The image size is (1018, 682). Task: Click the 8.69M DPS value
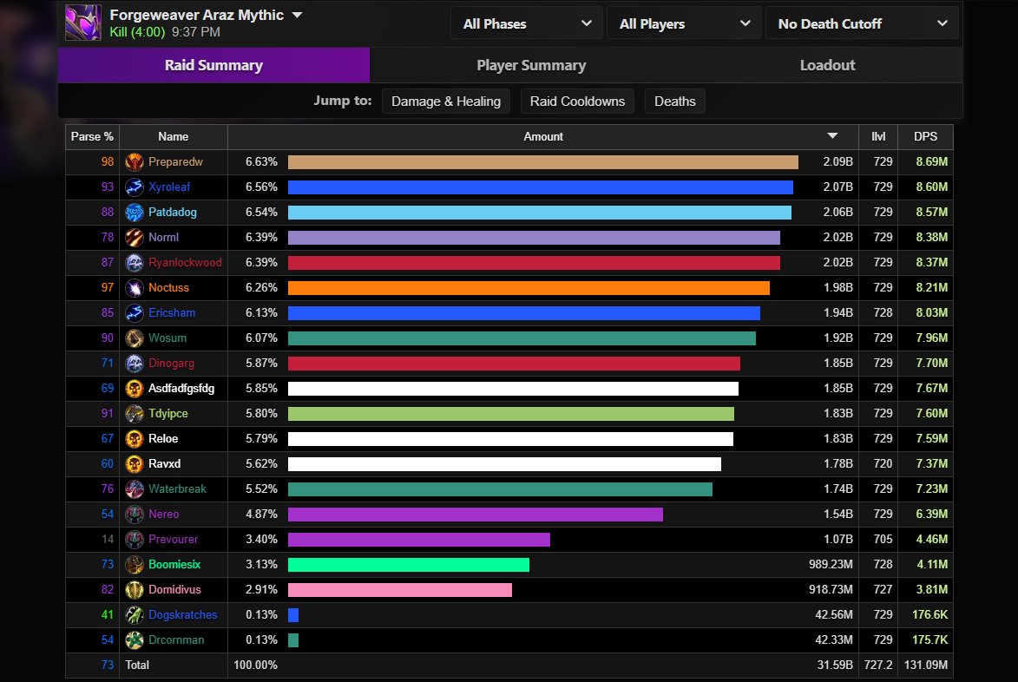click(x=932, y=161)
